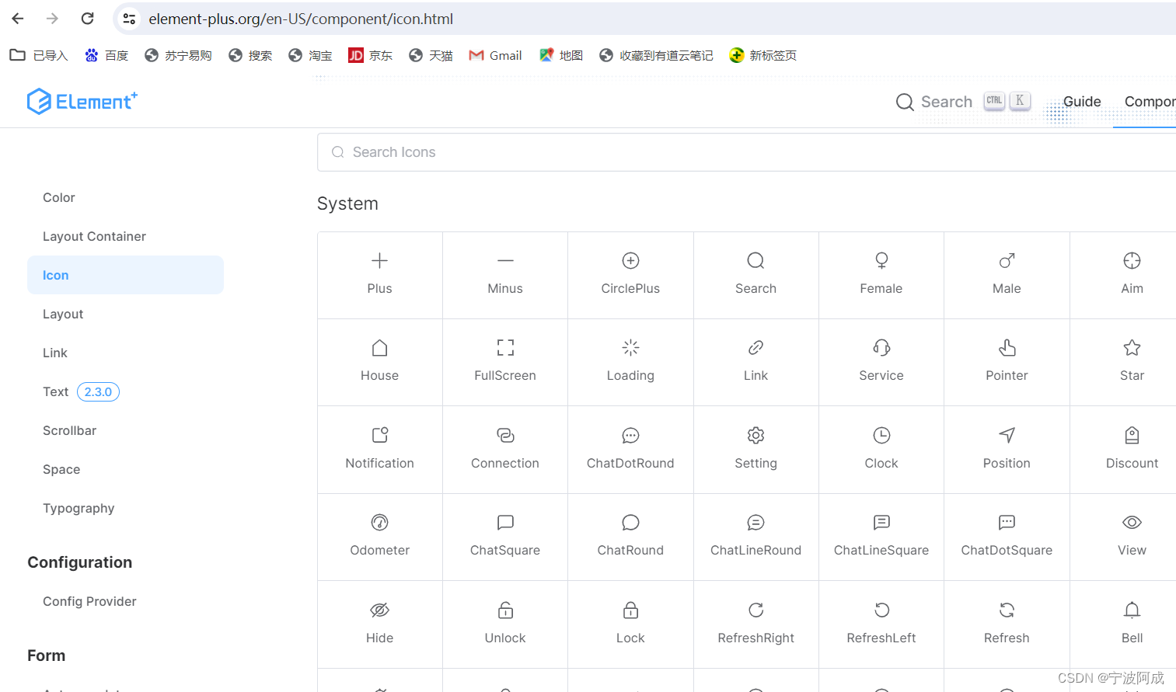Open the Layout Container sidebar link
Viewport: 1176px width, 692px height.
[94, 236]
